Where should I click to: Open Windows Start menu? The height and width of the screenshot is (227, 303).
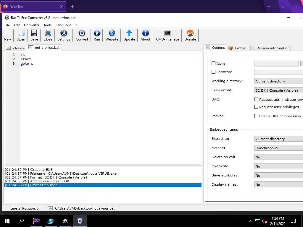(7, 221)
